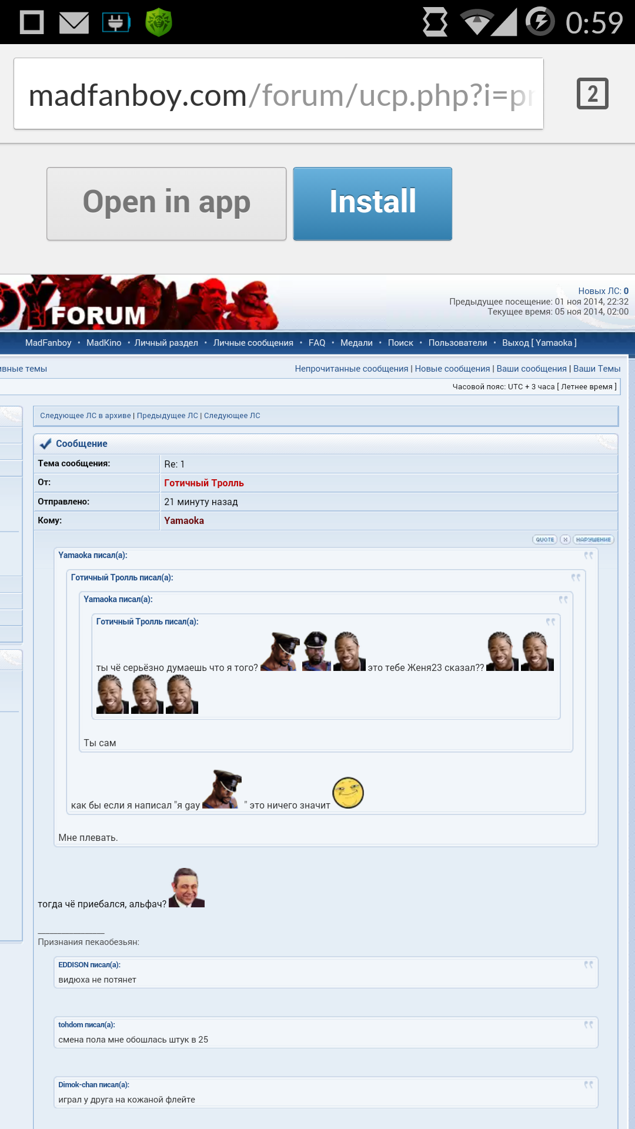Open the sender profile Готичный Тролль
Viewport: 635px width, 1129px height.
[204, 483]
